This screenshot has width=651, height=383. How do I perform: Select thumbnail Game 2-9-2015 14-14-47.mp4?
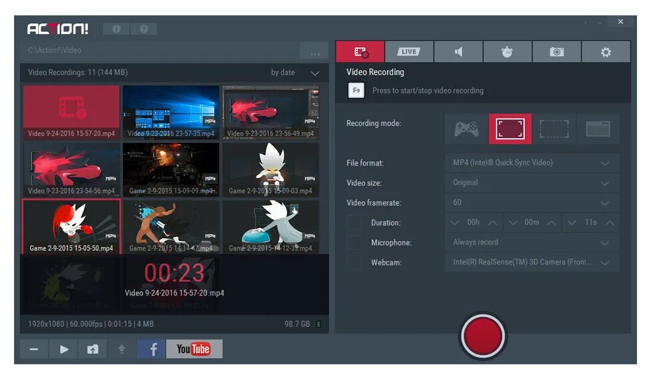click(x=171, y=227)
